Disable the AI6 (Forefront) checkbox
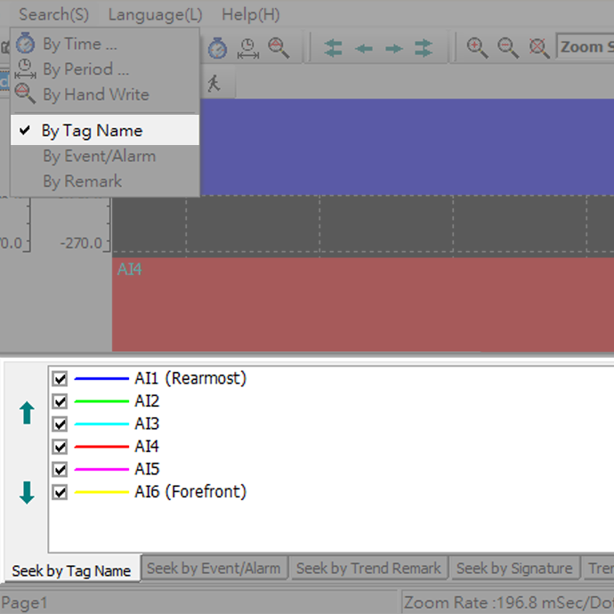This screenshot has height=614, width=614. tap(61, 492)
